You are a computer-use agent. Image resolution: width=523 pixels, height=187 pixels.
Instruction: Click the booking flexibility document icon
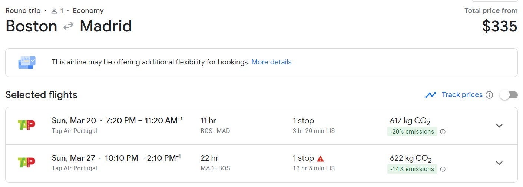click(x=27, y=62)
